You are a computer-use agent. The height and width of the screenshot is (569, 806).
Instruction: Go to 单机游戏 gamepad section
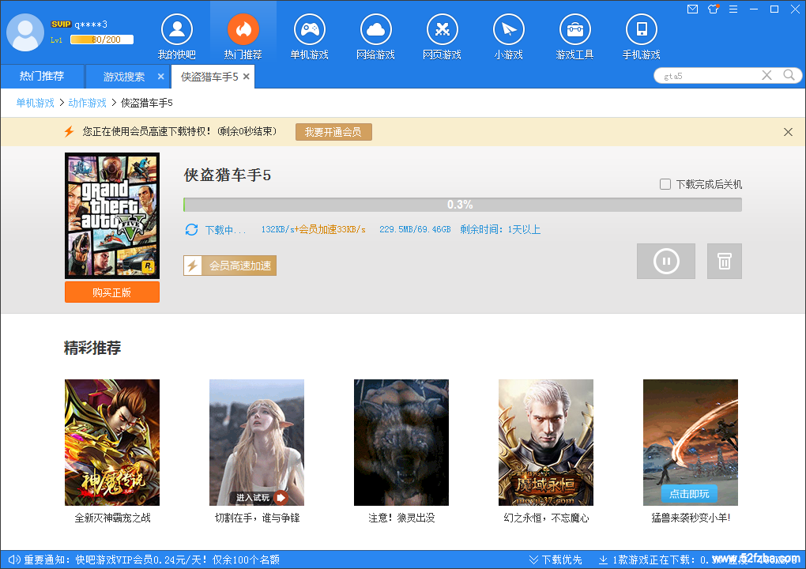click(x=310, y=37)
